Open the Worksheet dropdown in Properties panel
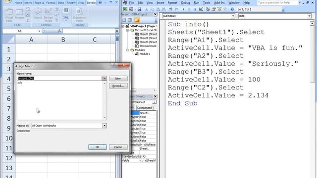The width and height of the screenshot is (317, 178). click(154, 102)
